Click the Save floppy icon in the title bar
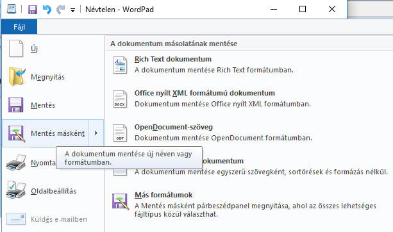 point(33,10)
